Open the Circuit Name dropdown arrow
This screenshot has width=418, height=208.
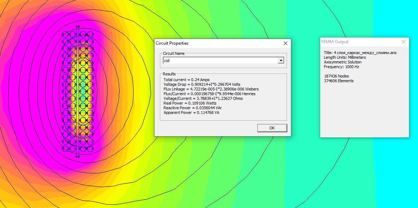281,61
